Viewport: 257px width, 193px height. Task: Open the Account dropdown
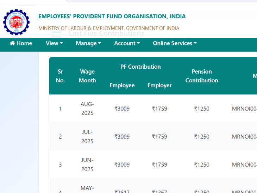(x=127, y=43)
